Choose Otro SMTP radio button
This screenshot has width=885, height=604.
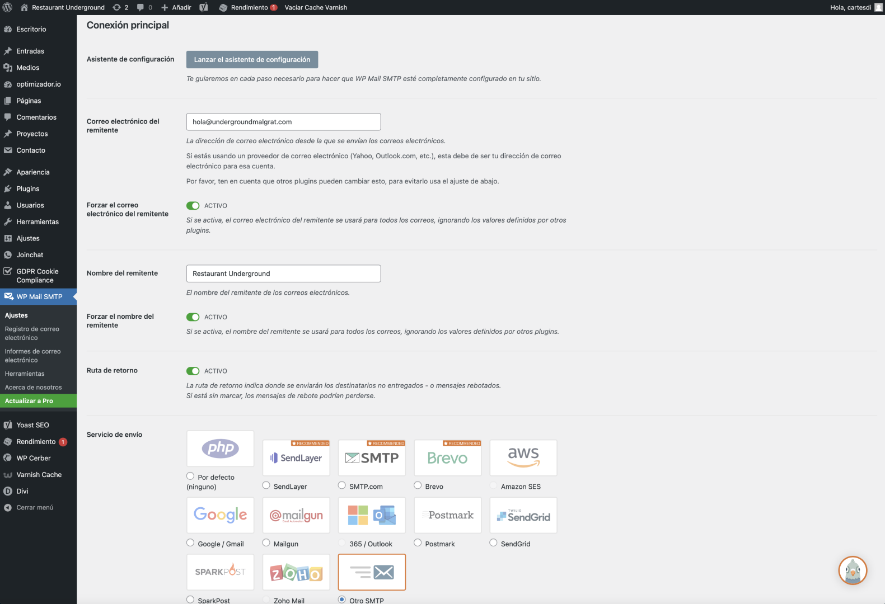point(342,600)
